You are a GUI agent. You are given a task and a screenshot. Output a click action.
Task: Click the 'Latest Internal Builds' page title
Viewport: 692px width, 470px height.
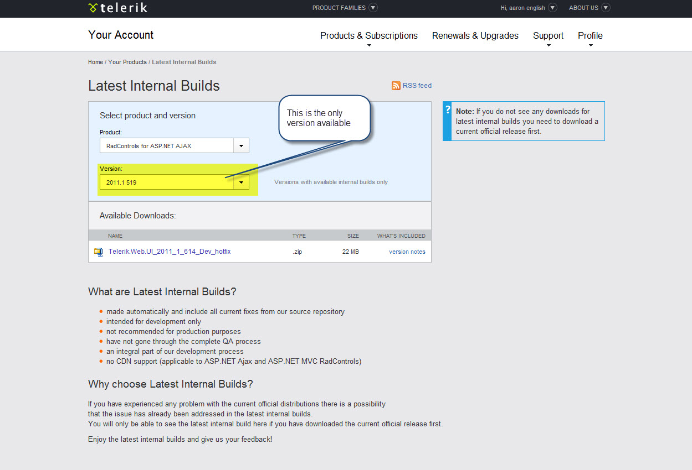[x=154, y=86]
